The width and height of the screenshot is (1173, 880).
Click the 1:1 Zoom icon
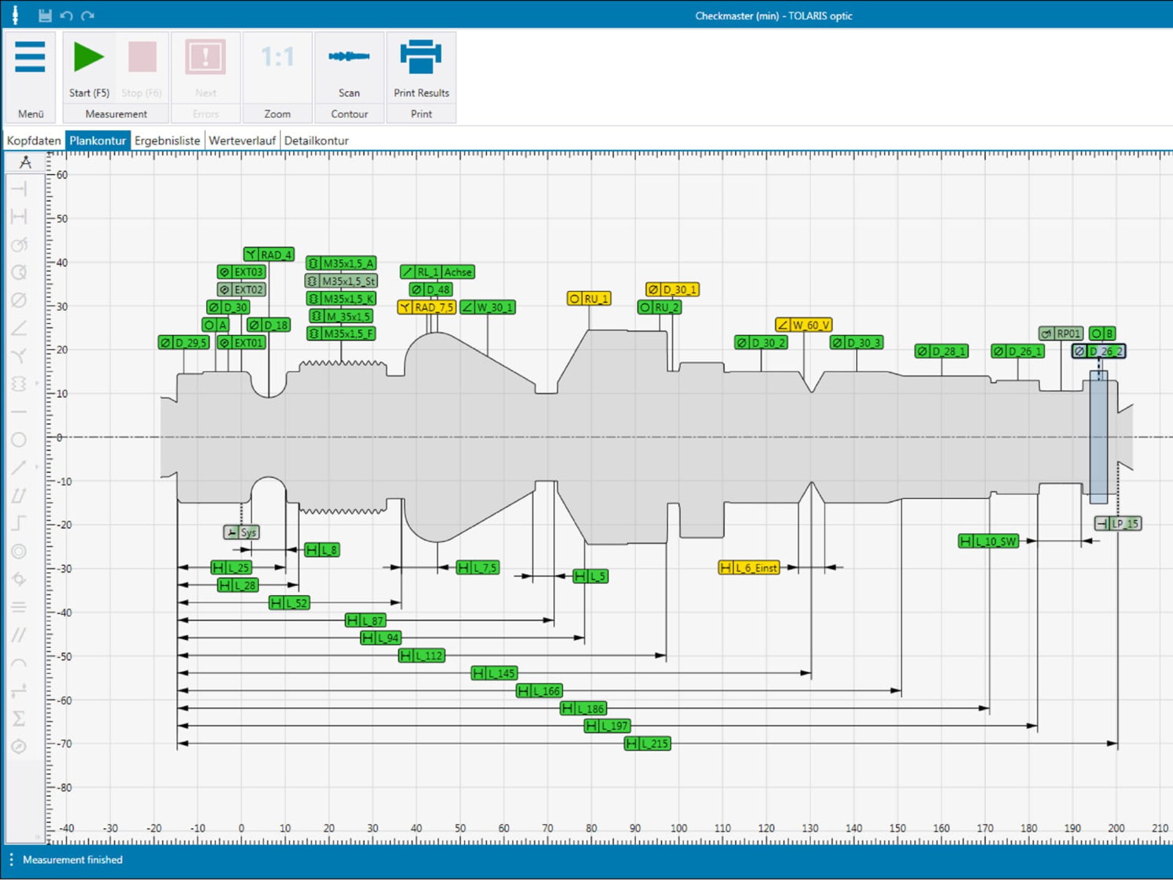277,57
